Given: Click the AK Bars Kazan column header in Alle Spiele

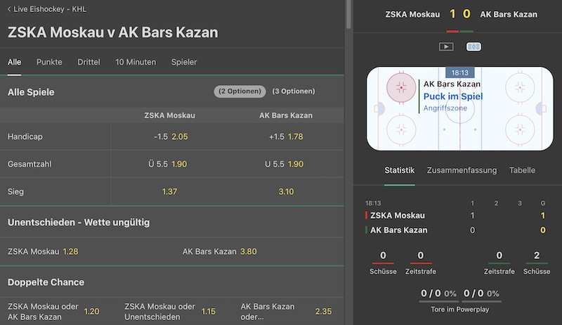Looking at the screenshot, I should tap(286, 115).
